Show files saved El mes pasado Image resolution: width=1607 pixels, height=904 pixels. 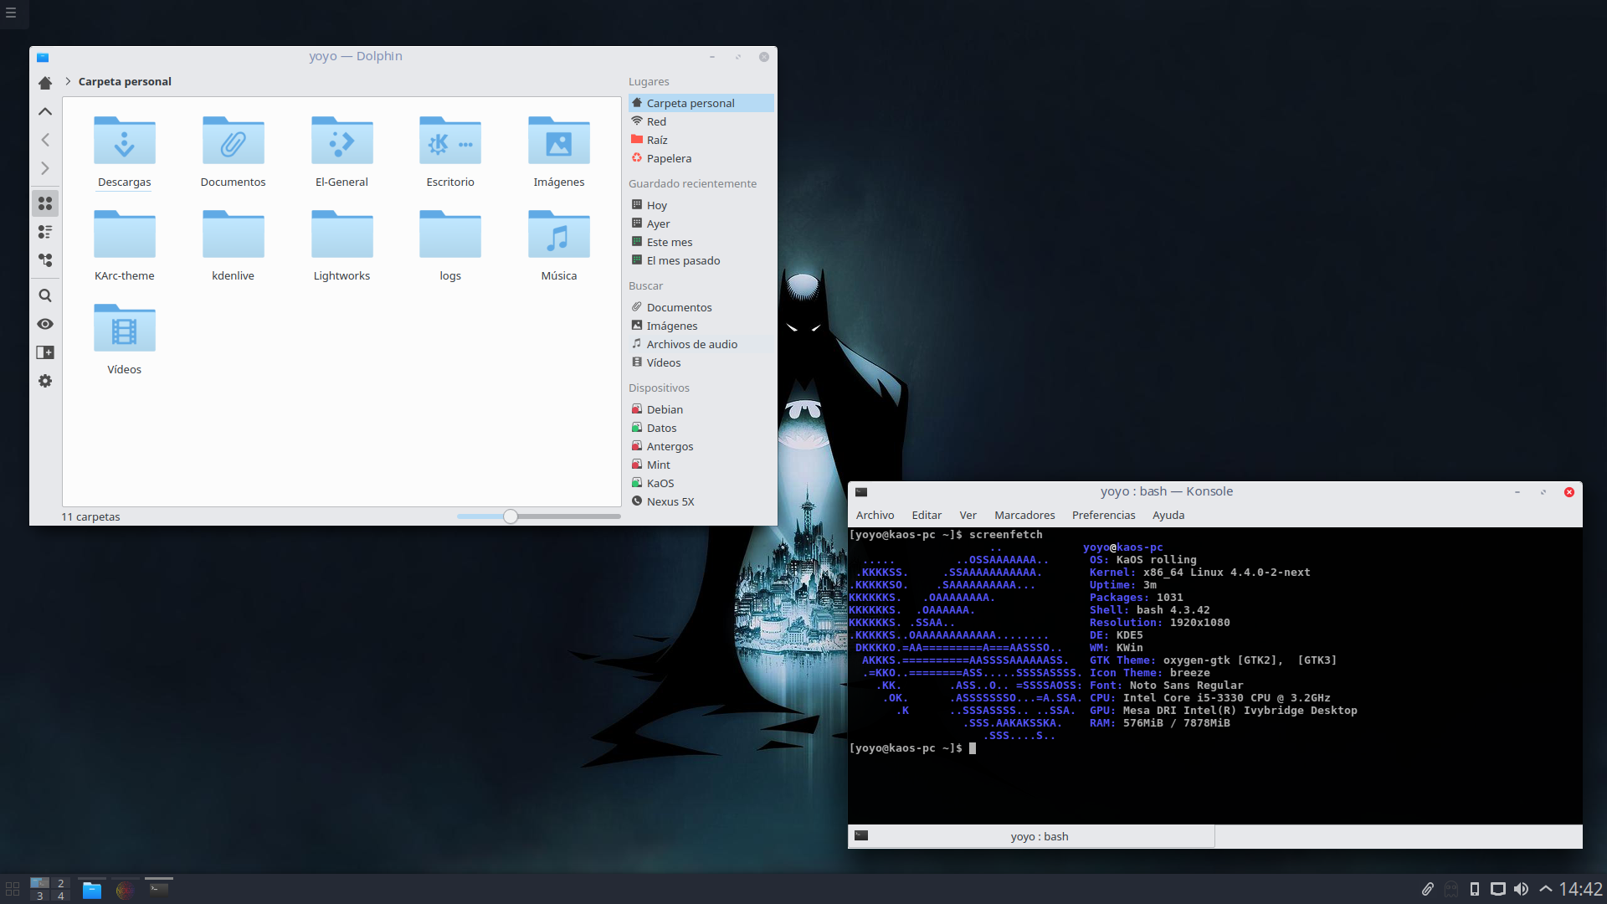click(x=701, y=260)
